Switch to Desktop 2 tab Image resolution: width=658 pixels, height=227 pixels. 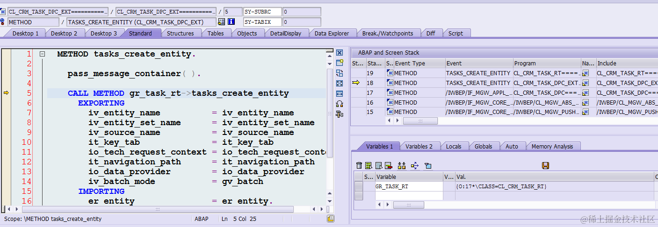click(64, 33)
